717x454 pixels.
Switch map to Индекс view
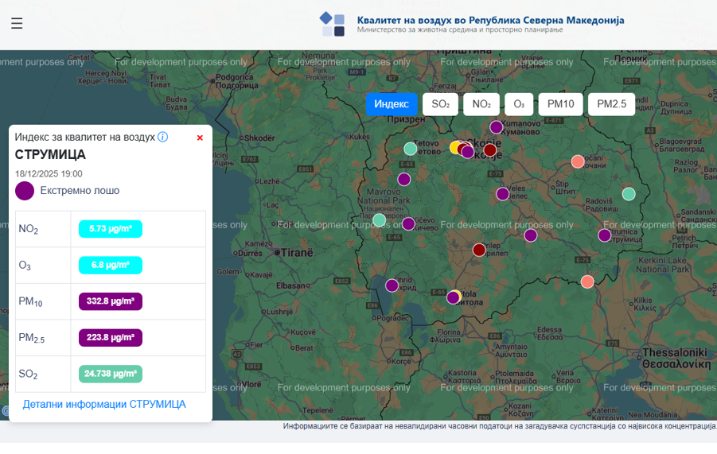(392, 104)
